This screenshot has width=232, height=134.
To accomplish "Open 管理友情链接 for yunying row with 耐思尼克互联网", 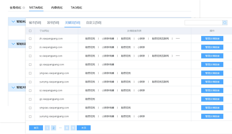I will pos(212,82).
